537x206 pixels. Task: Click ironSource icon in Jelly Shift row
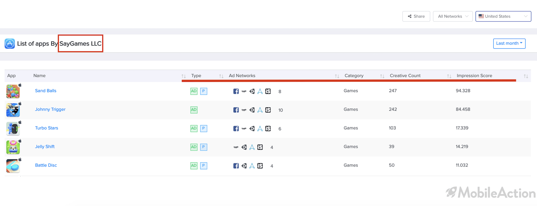[260, 147]
